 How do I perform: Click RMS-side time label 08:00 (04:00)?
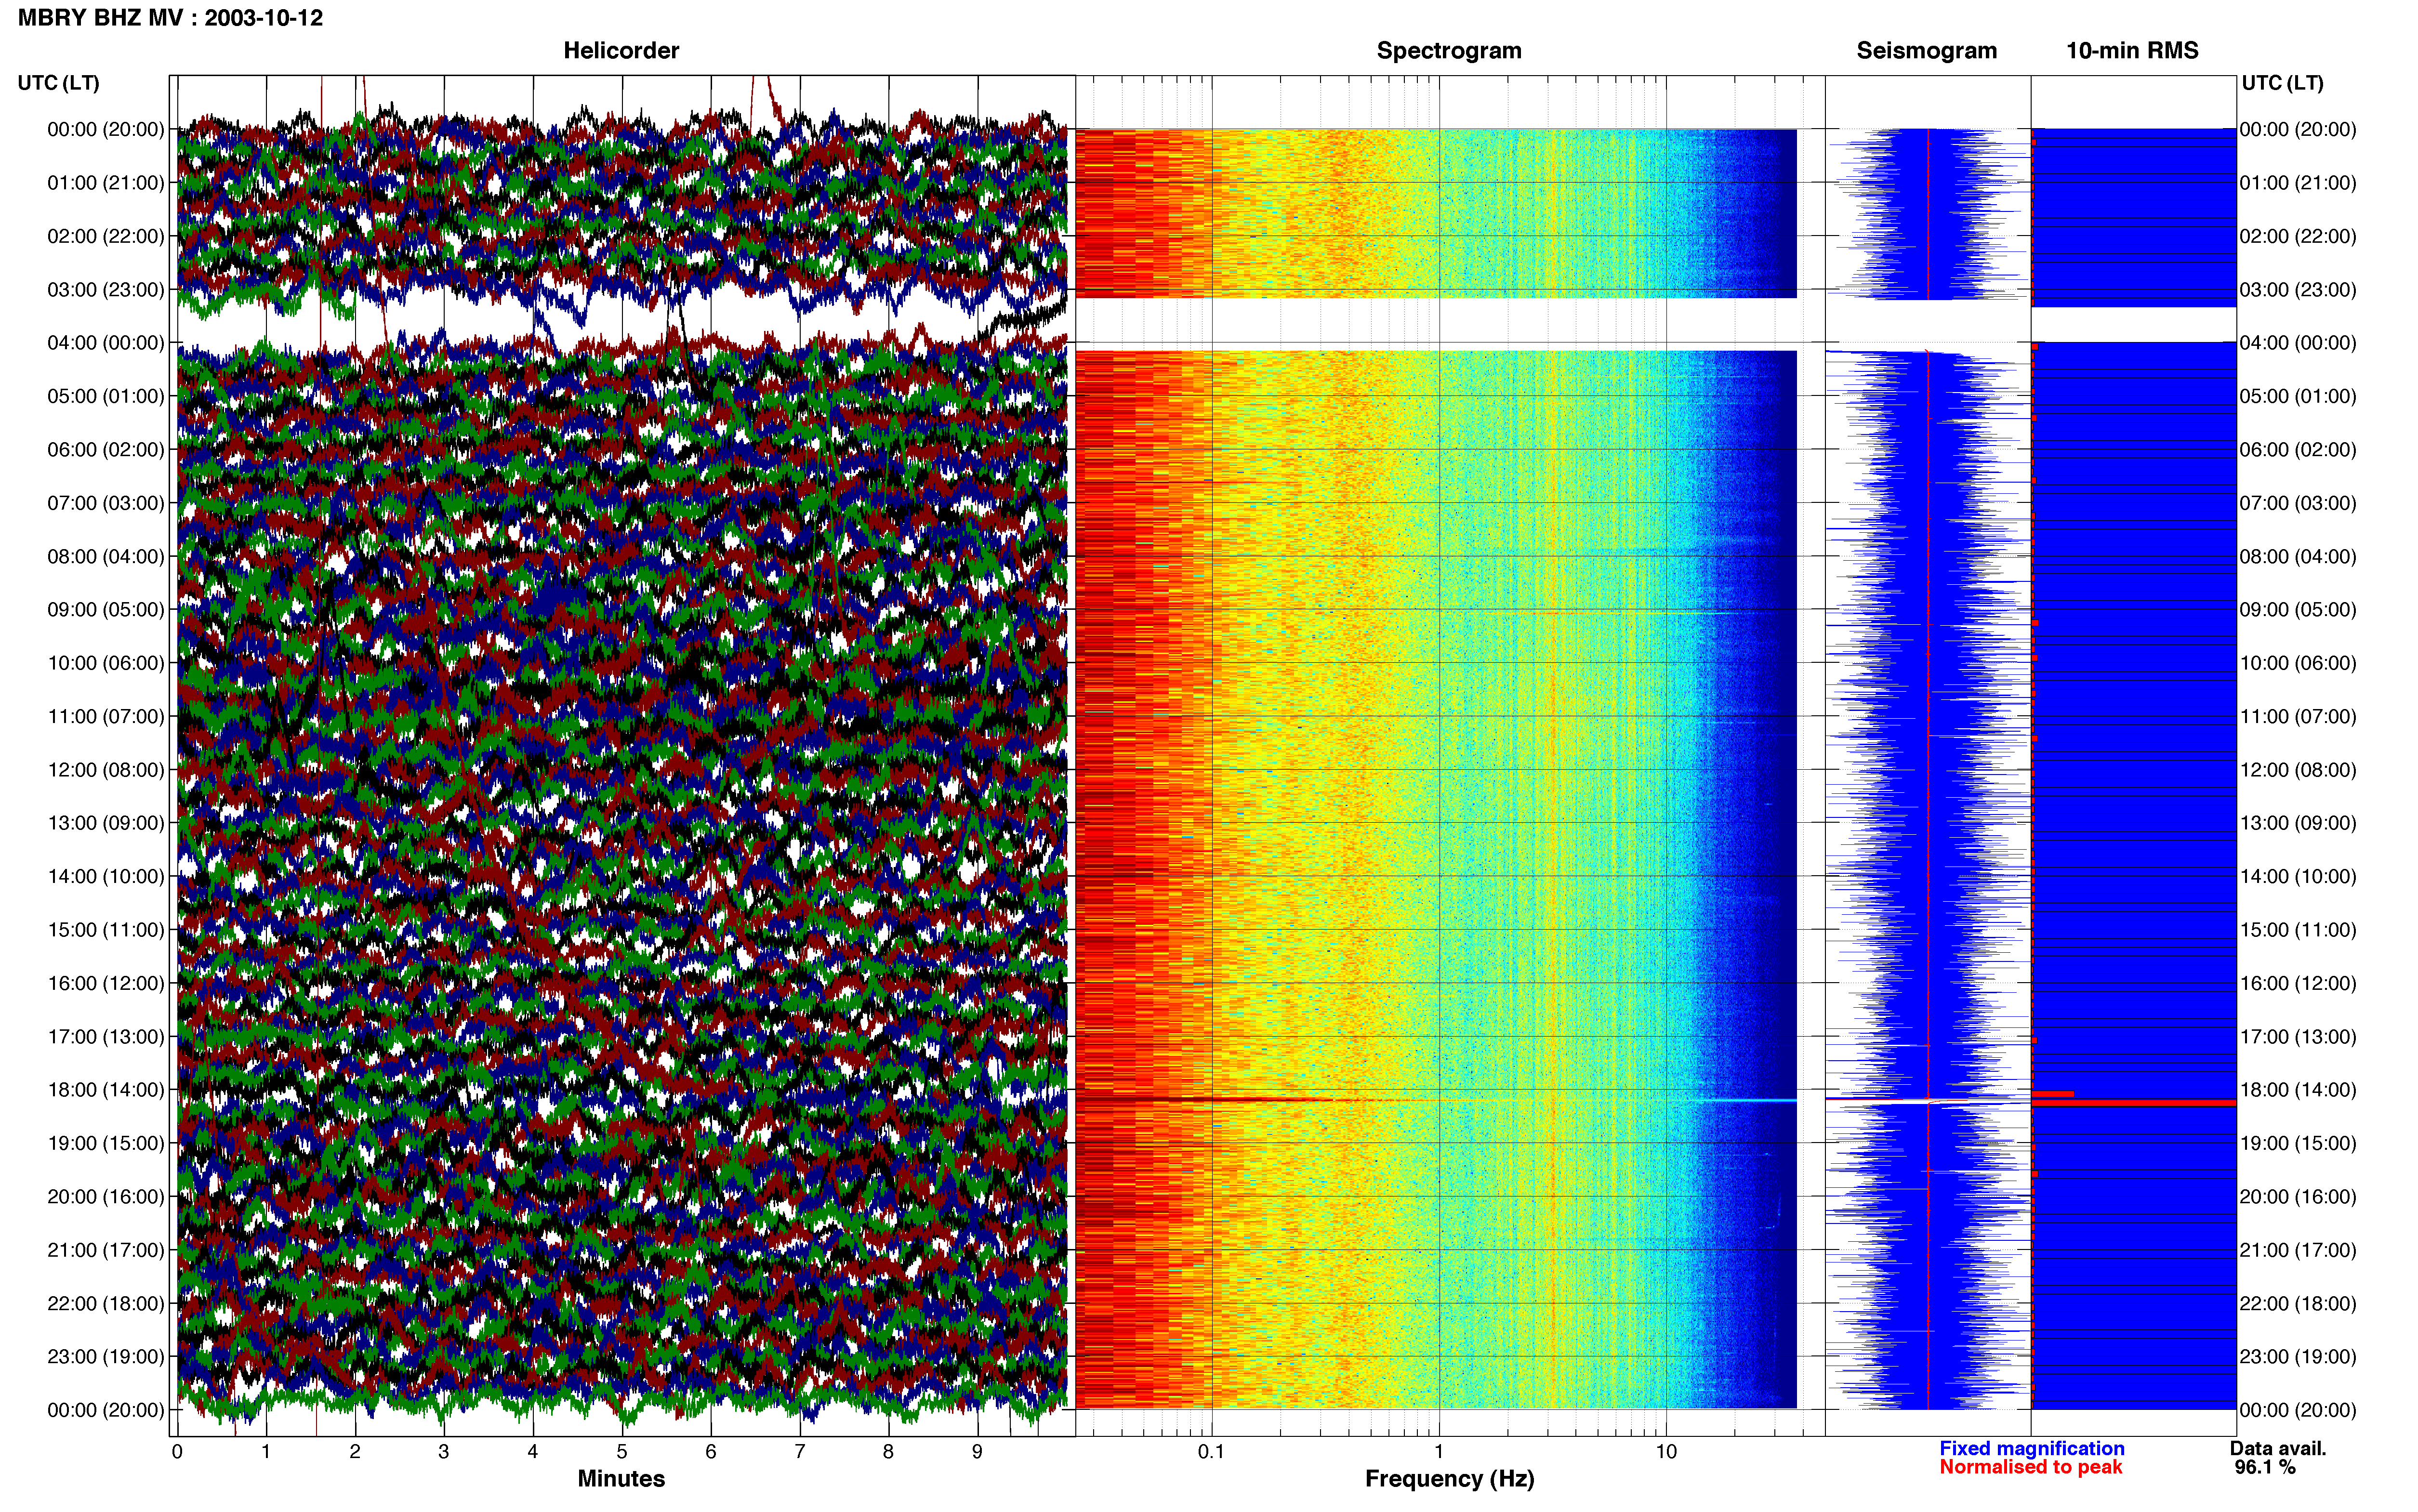click(x=2298, y=557)
